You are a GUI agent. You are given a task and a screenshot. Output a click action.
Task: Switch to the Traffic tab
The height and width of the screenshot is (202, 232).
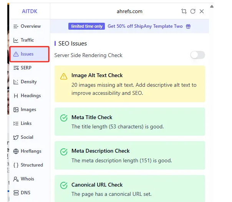click(27, 40)
